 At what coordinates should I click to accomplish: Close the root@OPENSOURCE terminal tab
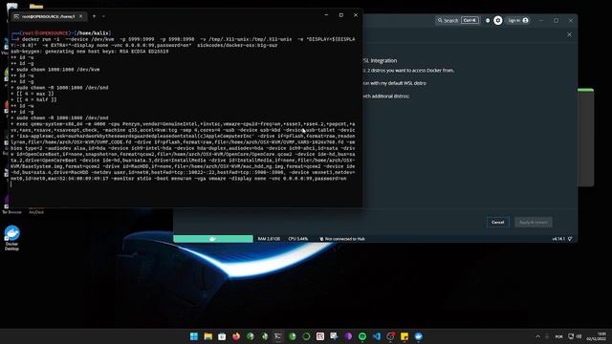coord(80,16)
